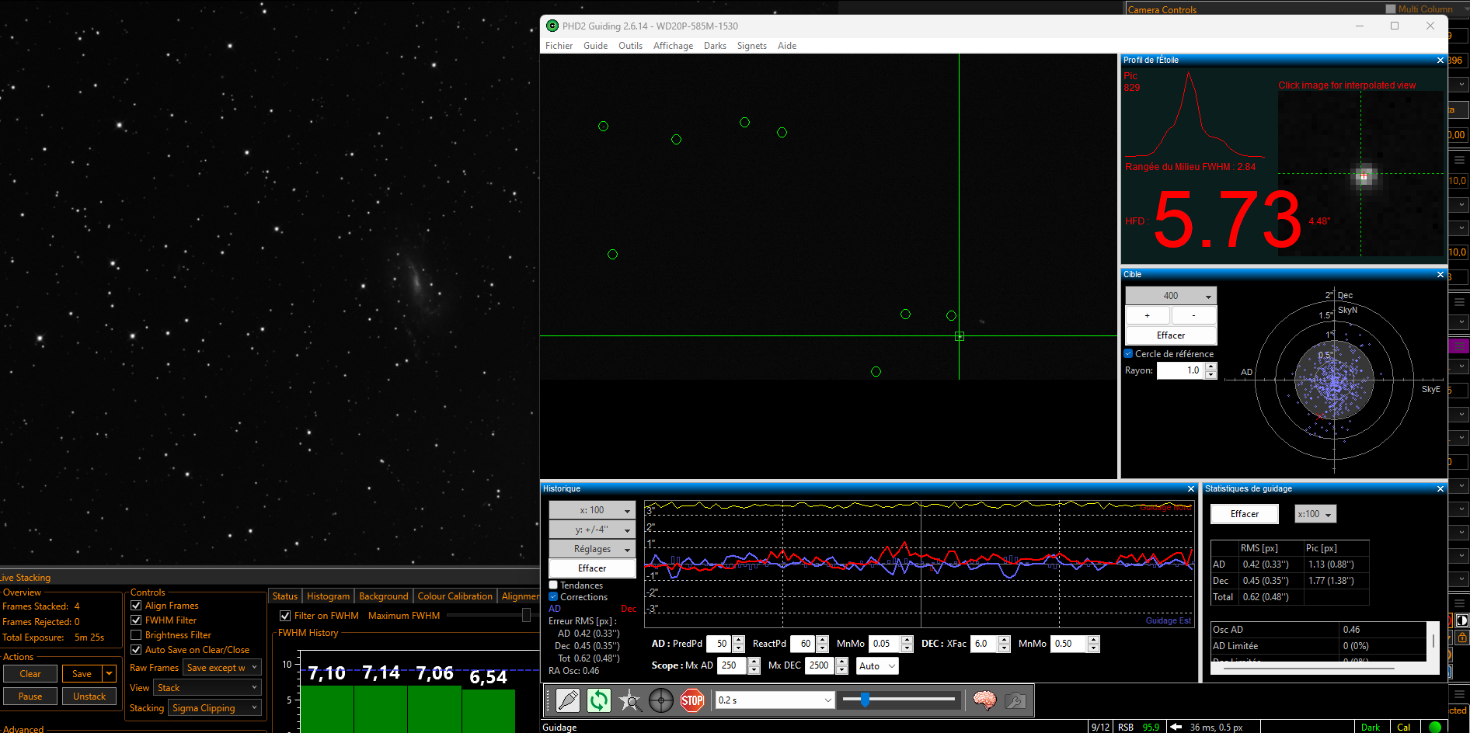Toggle the Tendances checkbox
Image resolution: width=1470 pixels, height=733 pixels.
(554, 585)
